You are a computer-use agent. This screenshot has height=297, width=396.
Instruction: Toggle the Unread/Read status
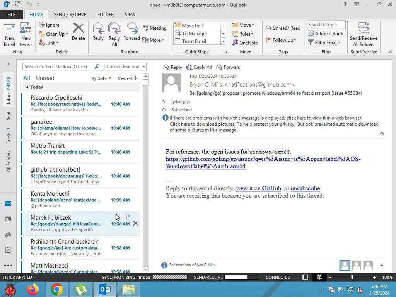pyautogui.click(x=283, y=28)
